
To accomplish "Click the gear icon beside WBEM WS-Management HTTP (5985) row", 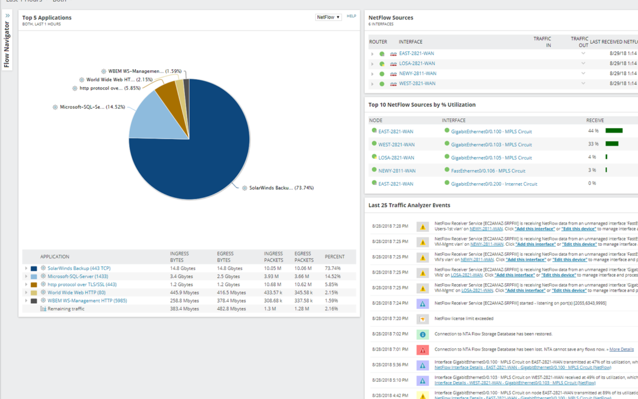I will [x=43, y=300].
